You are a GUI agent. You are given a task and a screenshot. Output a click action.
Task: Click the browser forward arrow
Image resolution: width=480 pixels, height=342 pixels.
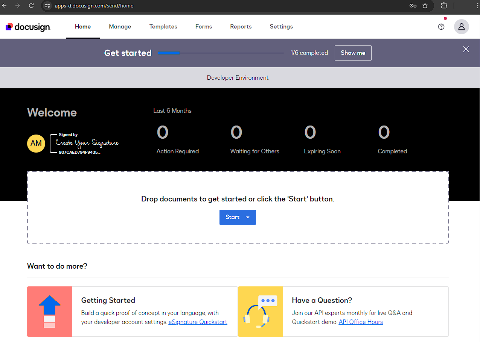18,6
